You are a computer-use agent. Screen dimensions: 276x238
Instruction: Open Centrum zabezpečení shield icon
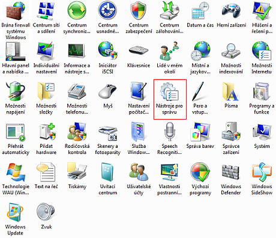pos(139,11)
